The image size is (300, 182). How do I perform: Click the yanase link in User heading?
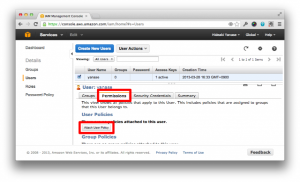104,87
